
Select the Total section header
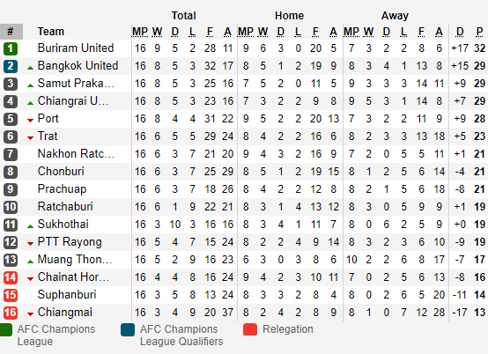click(x=183, y=16)
